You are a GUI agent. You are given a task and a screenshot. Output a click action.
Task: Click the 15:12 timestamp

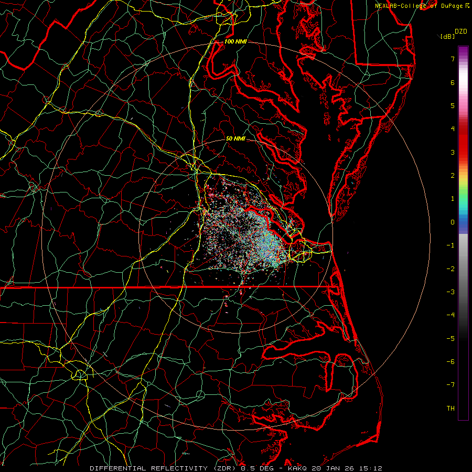pyautogui.click(x=370, y=468)
